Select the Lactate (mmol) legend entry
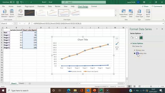Screen dimensions: 165x93 pos(75,71)
